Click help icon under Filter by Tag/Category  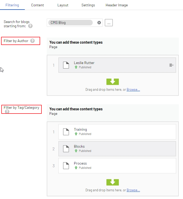(7, 112)
